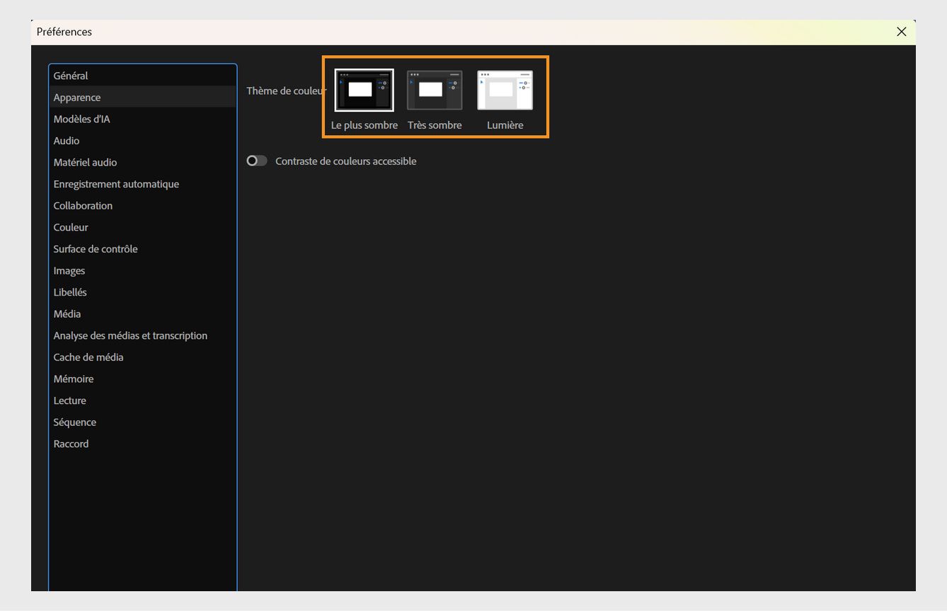
Task: Open the Libellés preferences
Action: point(142,292)
